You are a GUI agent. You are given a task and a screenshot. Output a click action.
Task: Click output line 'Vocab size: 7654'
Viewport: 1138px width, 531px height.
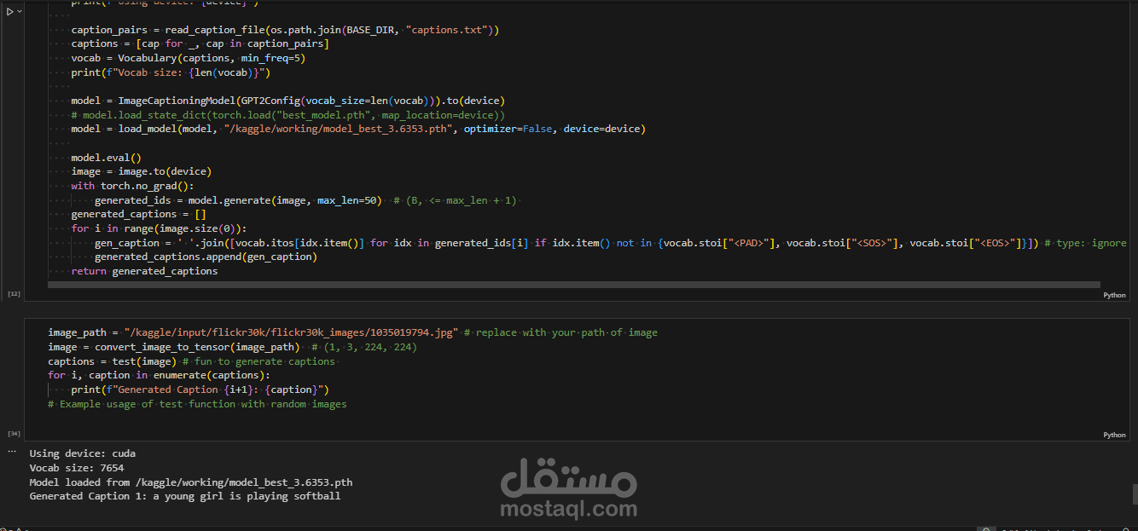(x=77, y=468)
